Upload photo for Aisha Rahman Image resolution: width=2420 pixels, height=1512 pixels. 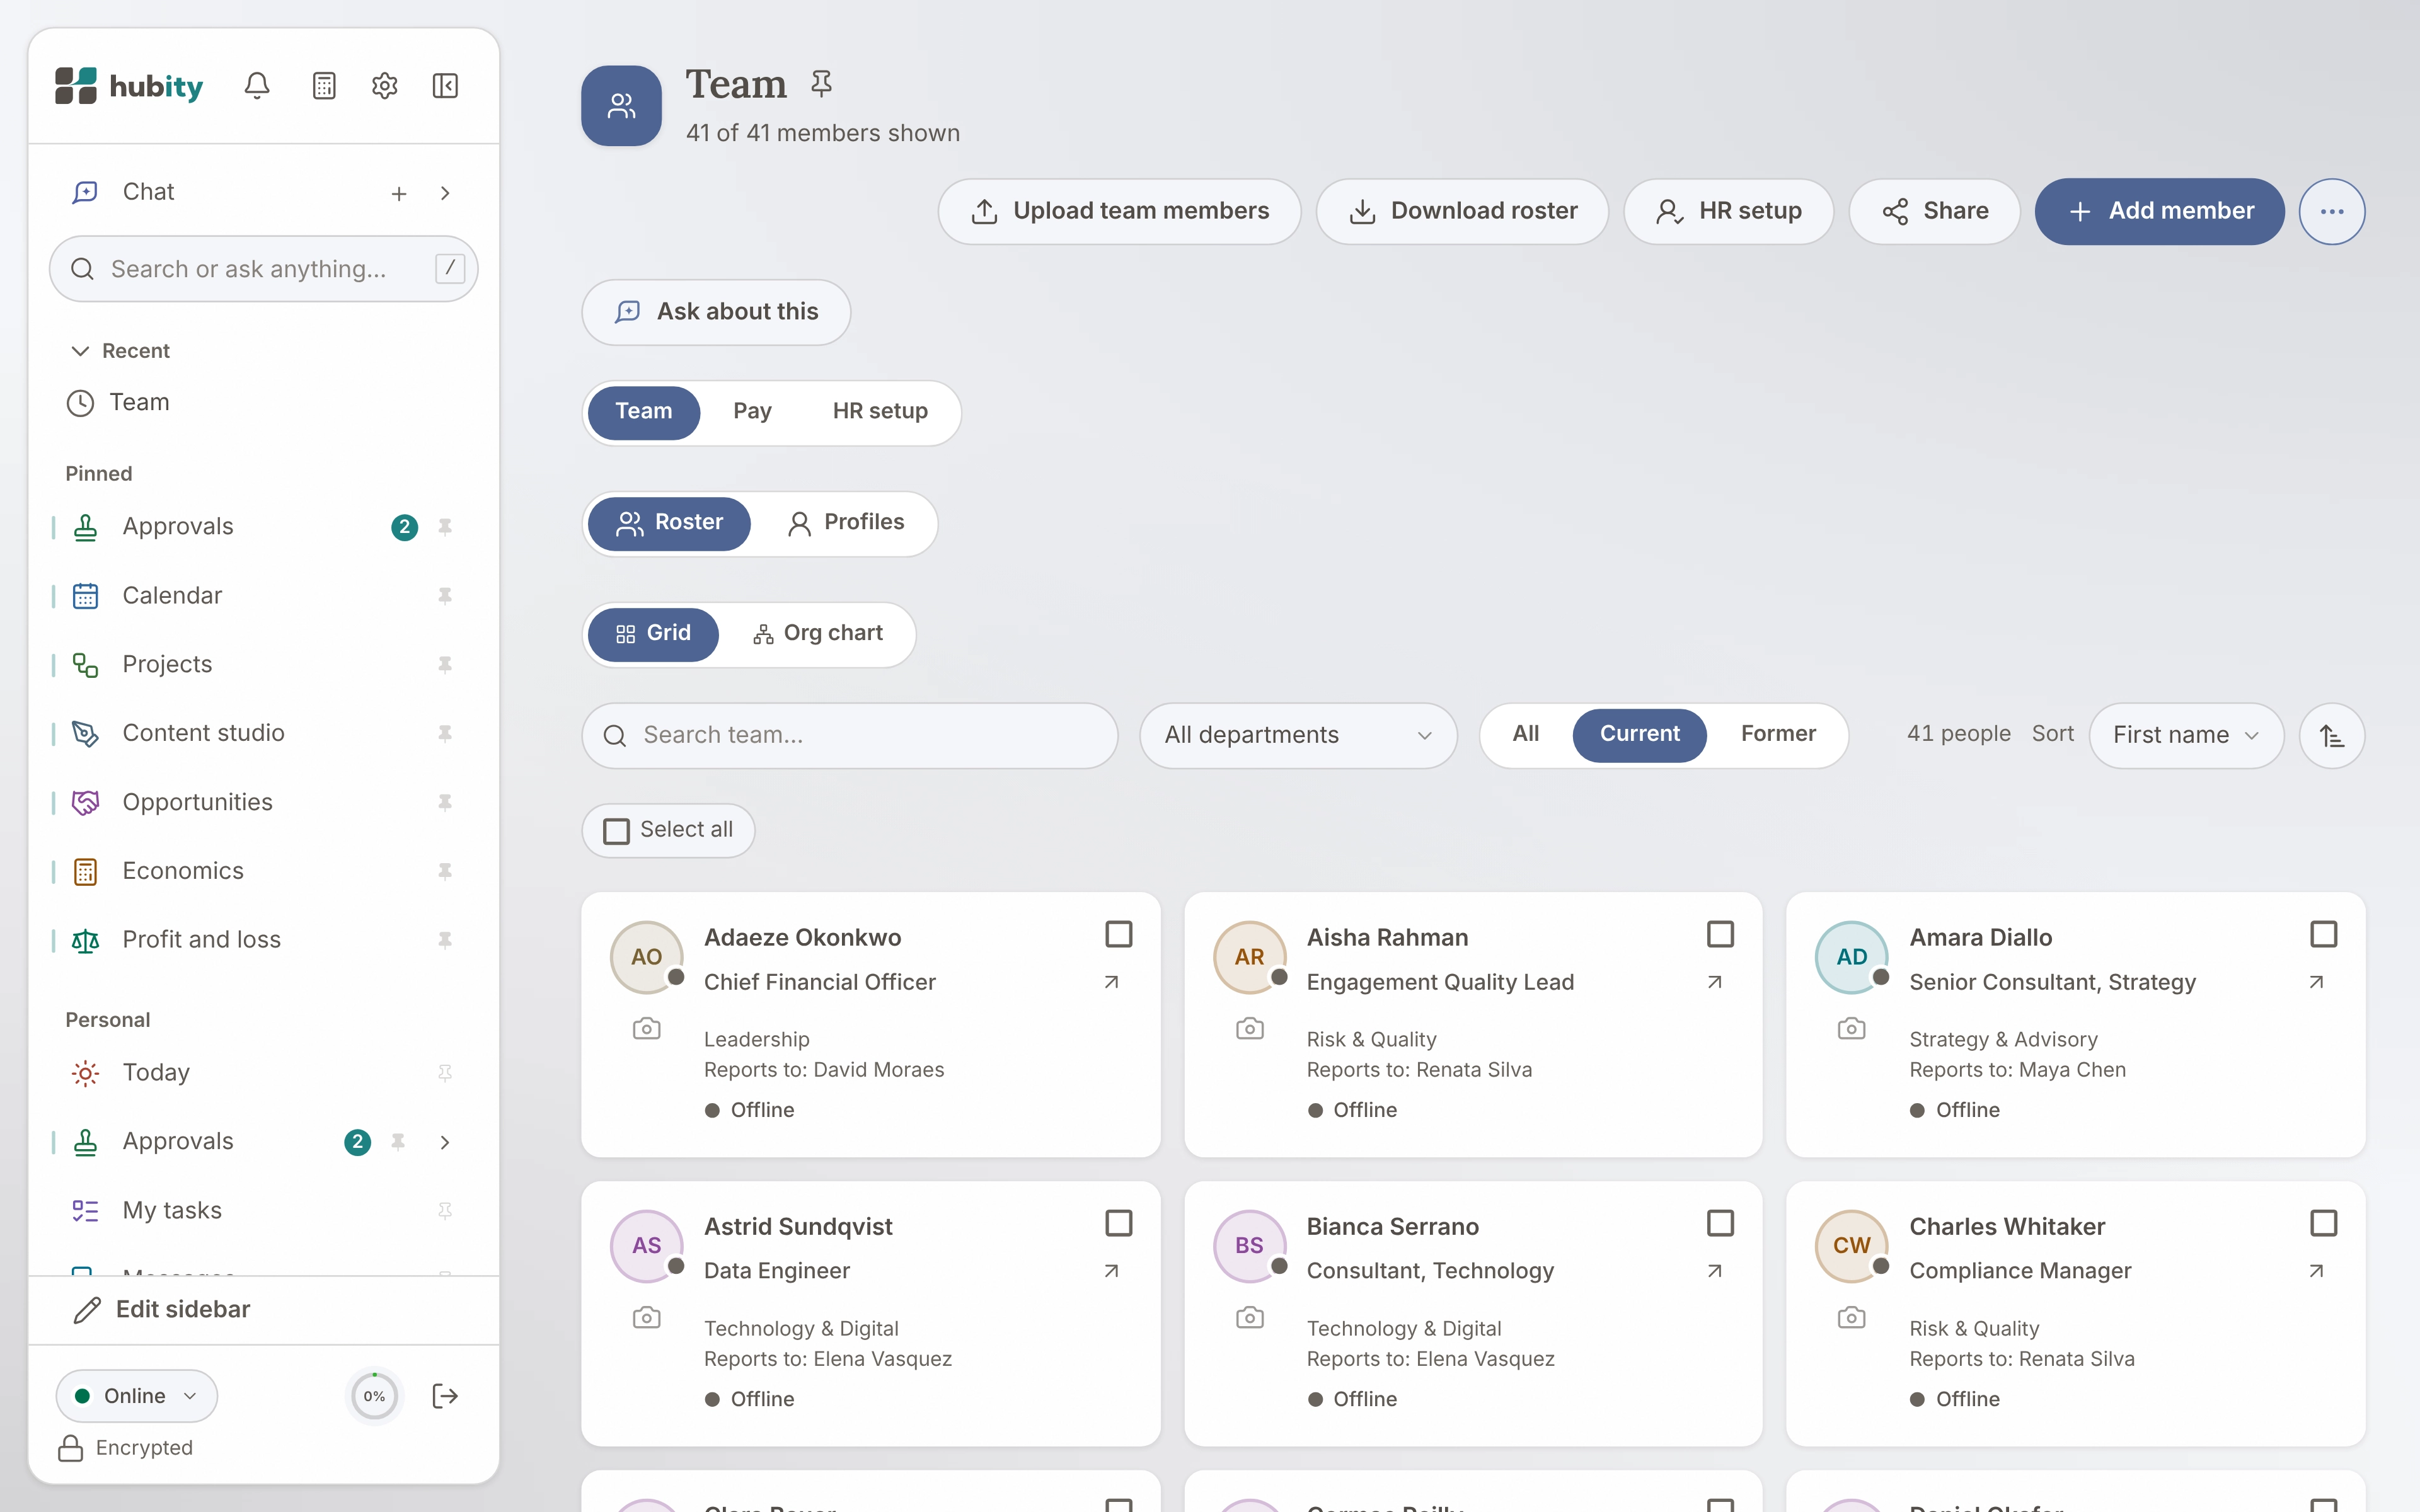(1250, 1028)
